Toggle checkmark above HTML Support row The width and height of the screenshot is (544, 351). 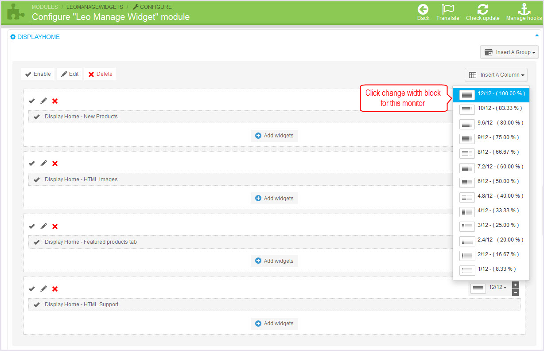(32, 289)
